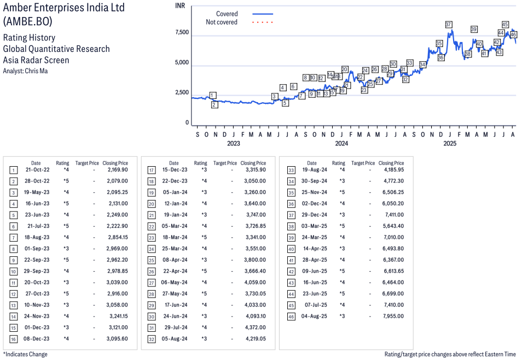Click the closing price 3,241.15
The height and width of the screenshot is (358, 522).
[119, 316]
